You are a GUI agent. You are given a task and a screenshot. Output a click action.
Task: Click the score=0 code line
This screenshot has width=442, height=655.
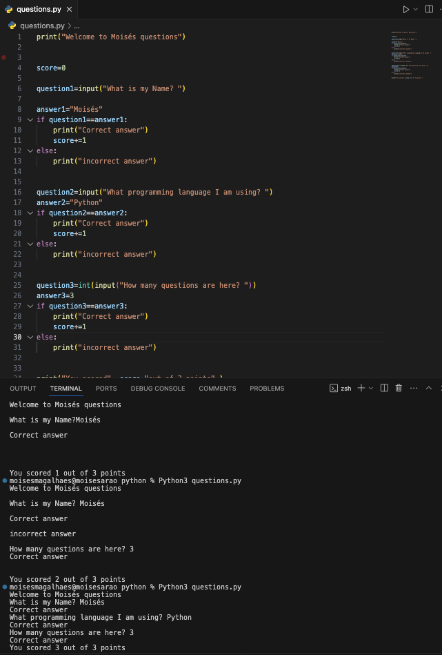pos(51,68)
